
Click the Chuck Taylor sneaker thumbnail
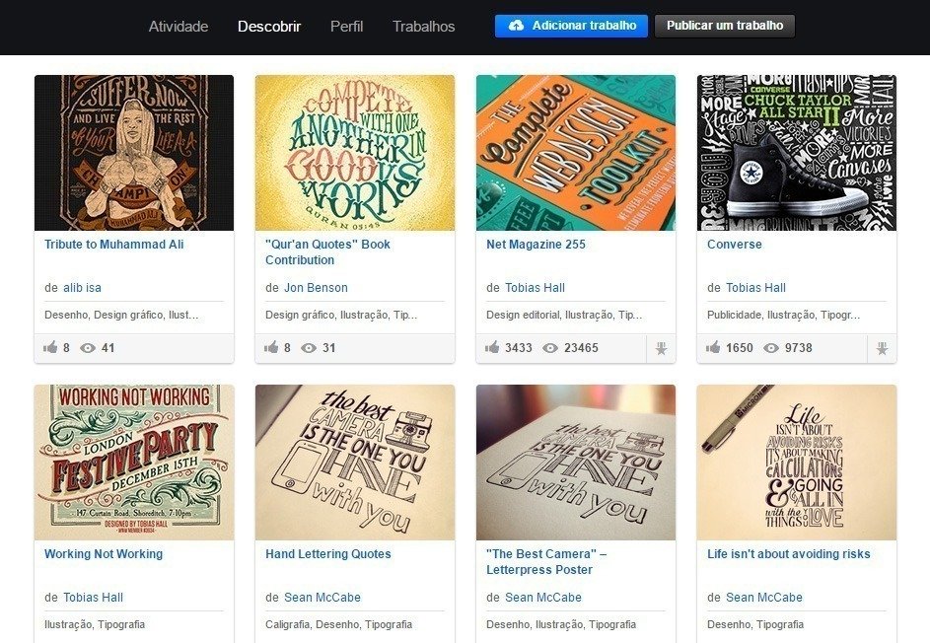[x=797, y=153]
